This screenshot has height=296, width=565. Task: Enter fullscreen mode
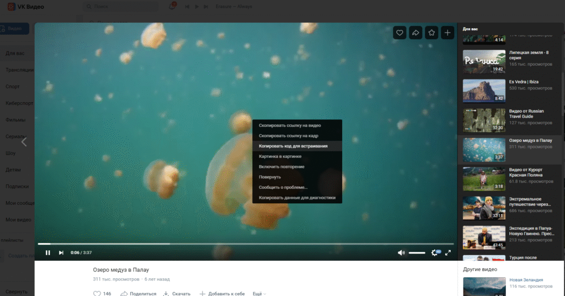click(x=448, y=252)
